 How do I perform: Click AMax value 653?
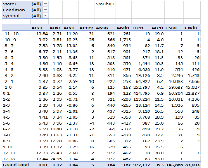tap(111, 135)
